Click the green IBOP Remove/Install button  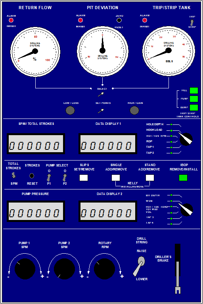(x=183, y=178)
